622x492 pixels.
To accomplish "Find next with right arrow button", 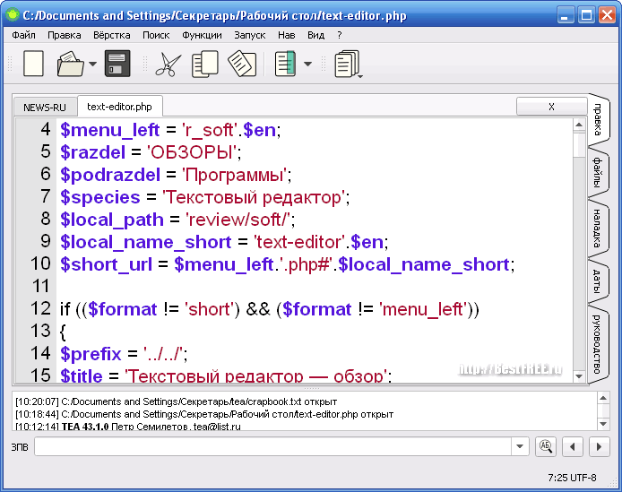I will tap(599, 447).
